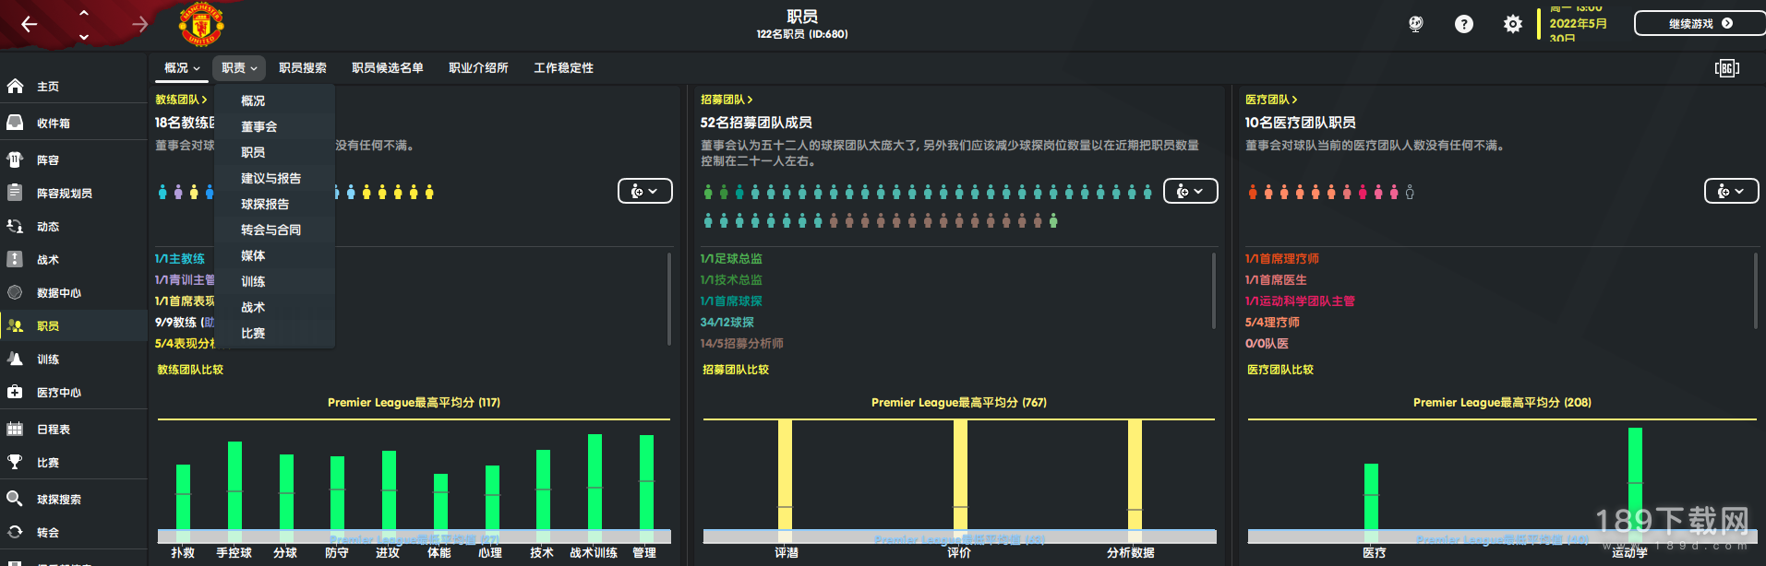Viewport: 1766px width, 566px height.
Task: Open the 招募团队 link
Action: (x=727, y=100)
